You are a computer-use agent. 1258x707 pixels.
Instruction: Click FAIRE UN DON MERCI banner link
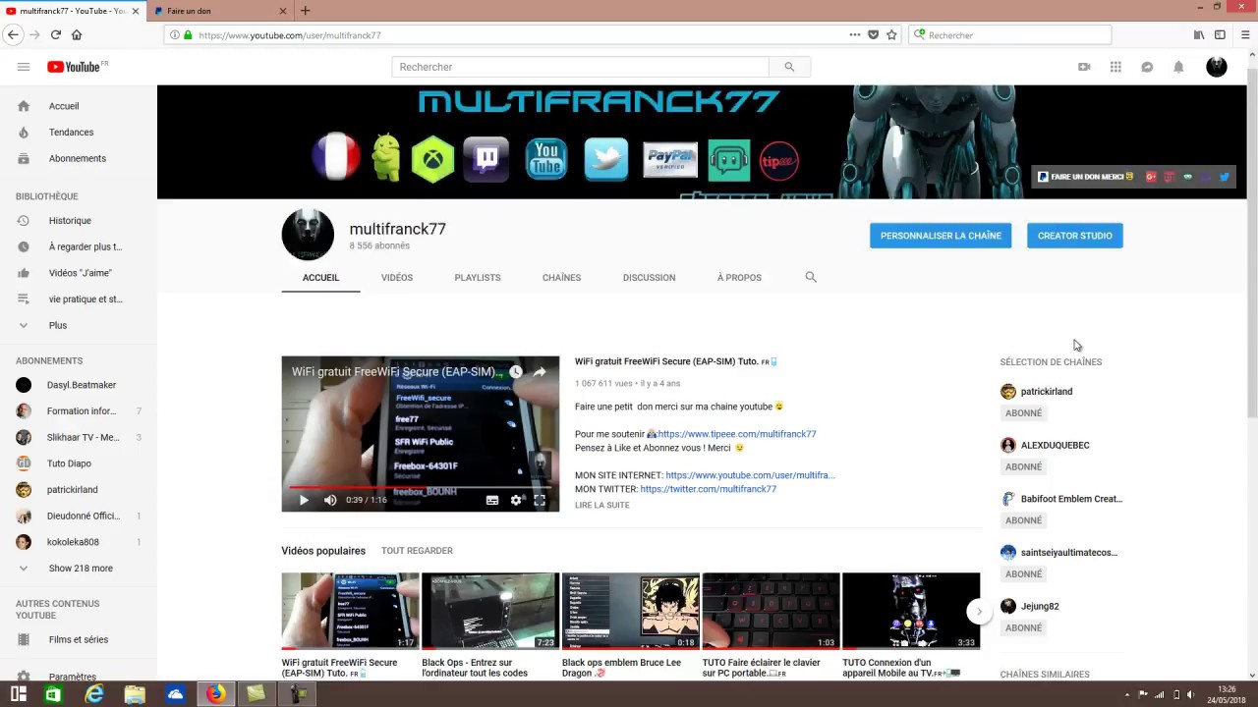pos(1086,177)
